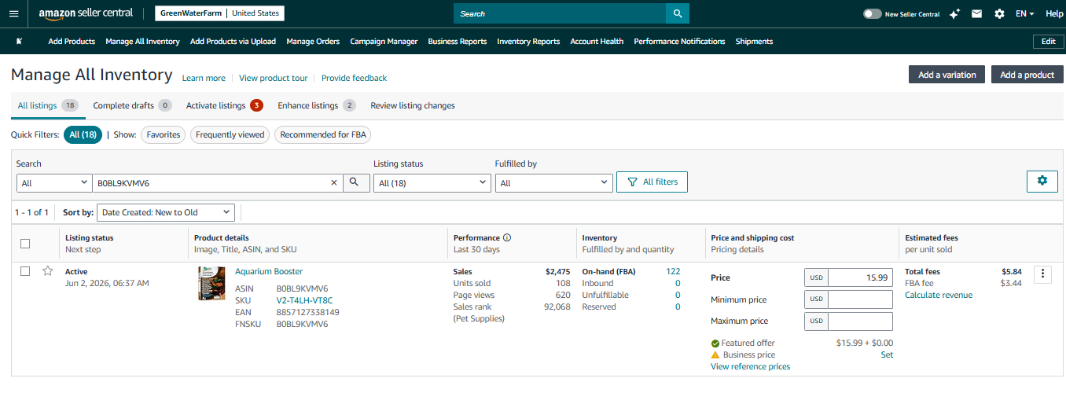Click Provide feedback link

point(354,78)
